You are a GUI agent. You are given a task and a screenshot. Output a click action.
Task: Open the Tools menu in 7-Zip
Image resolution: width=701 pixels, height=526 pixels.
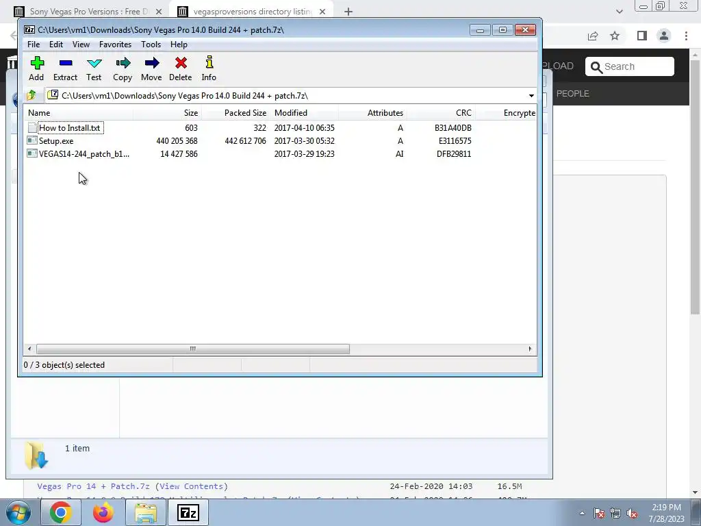coord(151,45)
